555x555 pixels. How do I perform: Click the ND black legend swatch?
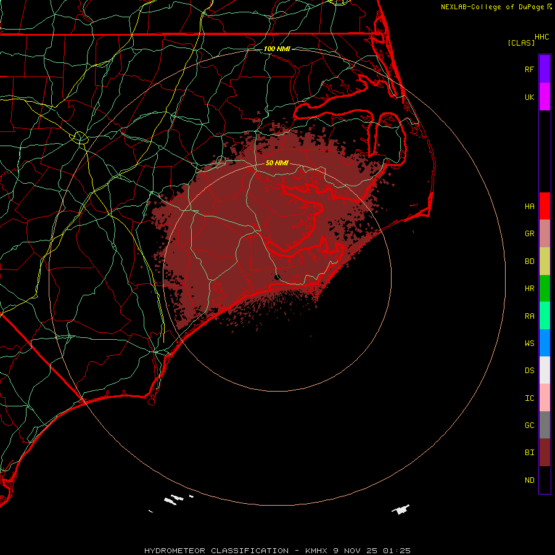[x=545, y=480]
